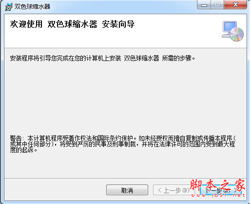Click the warning line starting 或其中任何部分
The image size is (251, 204).
click(x=122, y=144)
